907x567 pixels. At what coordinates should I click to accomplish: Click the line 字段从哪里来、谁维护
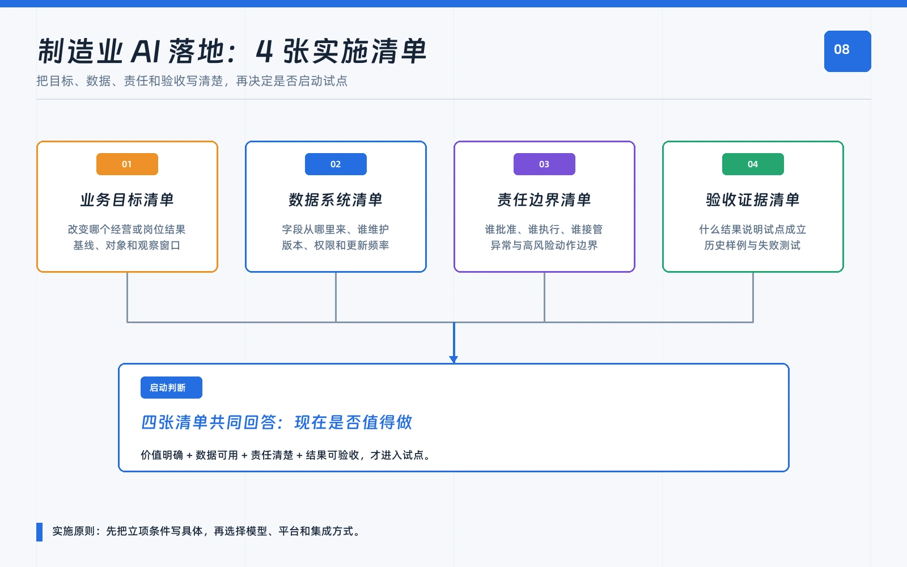(336, 230)
